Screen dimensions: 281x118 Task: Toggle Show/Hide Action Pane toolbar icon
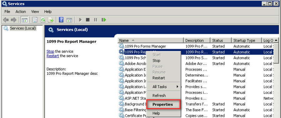tap(69, 20)
